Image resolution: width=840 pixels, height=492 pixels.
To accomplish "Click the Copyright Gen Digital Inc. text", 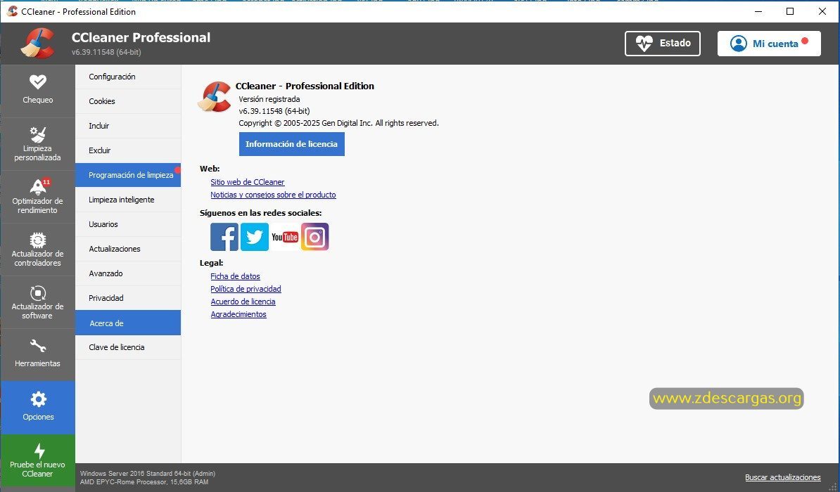I will (x=338, y=123).
